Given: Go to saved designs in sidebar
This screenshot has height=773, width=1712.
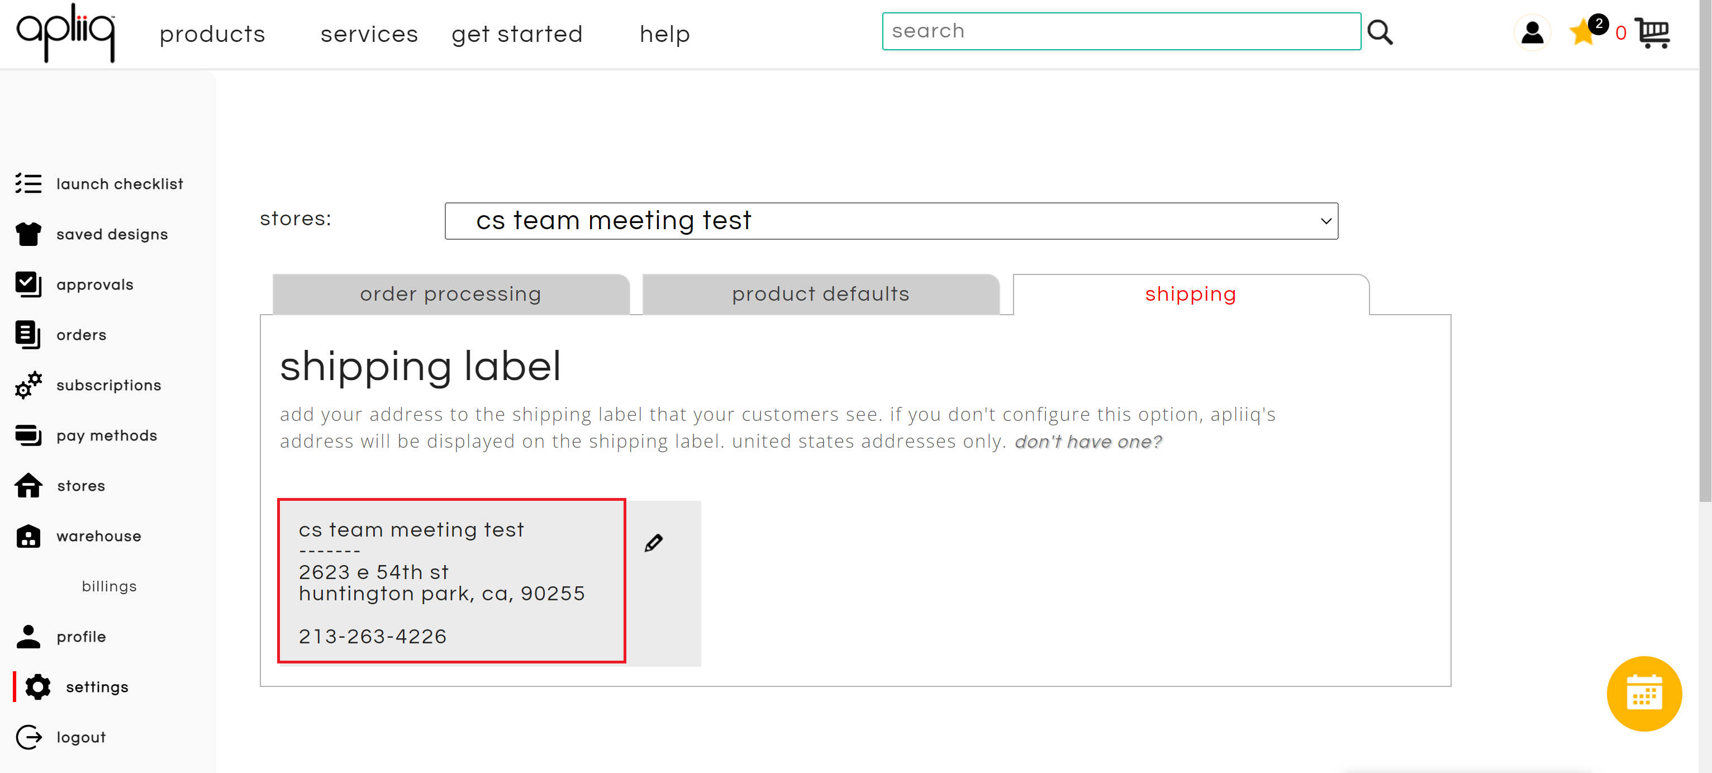Looking at the screenshot, I should click(112, 234).
